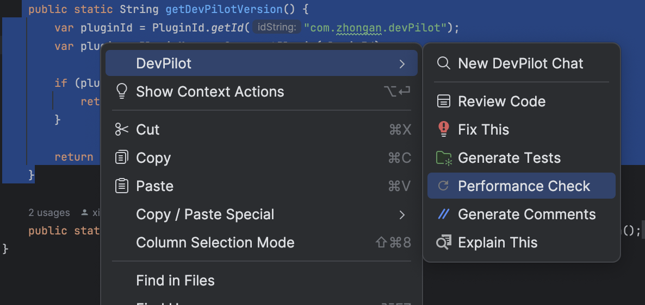Click the blue slashes Generate Comments icon
Viewport: 645px width, 305px height.
coord(443,214)
